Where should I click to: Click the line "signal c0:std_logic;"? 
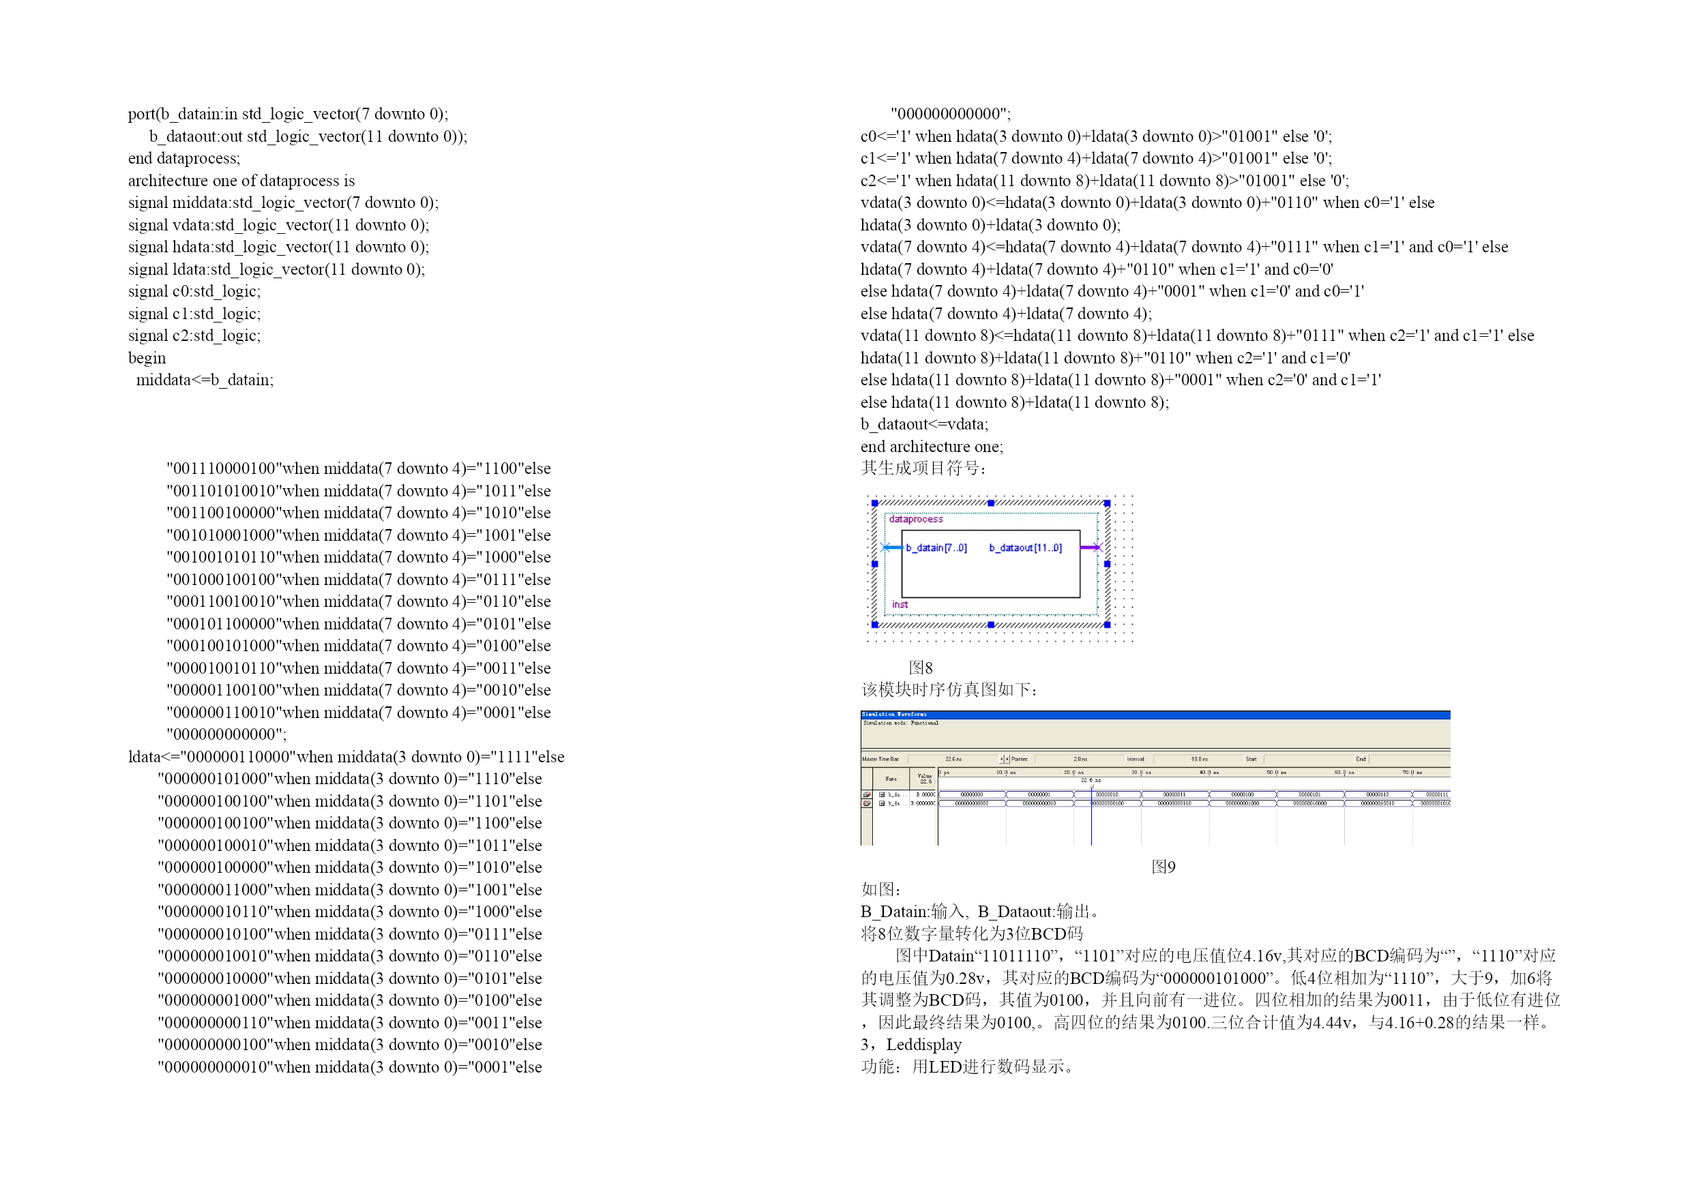point(194,292)
